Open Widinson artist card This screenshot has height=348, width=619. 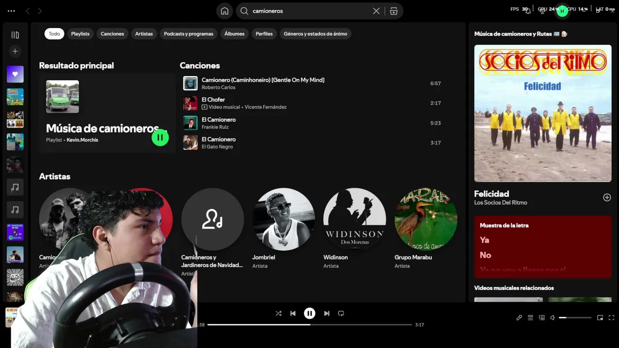click(354, 229)
